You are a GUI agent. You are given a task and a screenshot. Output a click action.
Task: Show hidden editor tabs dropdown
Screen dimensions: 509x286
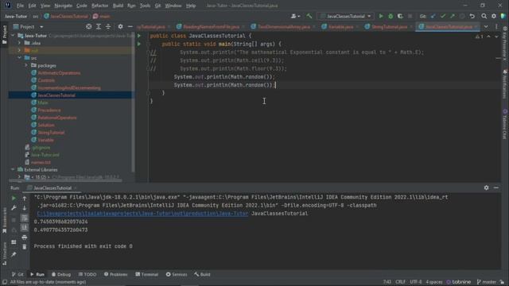pos(486,26)
